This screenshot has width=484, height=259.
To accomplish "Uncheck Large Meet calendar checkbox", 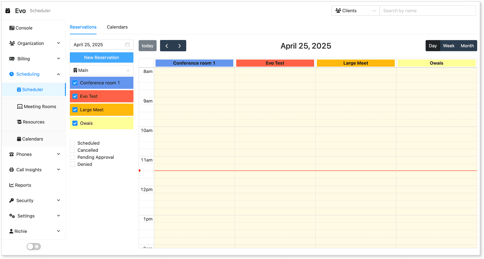I will point(75,110).
